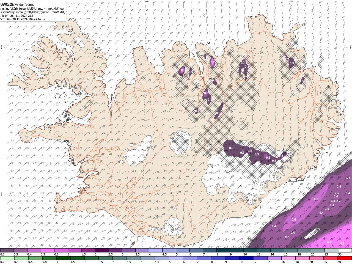
Task: Click the pale green 0.1 swatch in lower legend row
Action: pyautogui.click(x=7, y=258)
